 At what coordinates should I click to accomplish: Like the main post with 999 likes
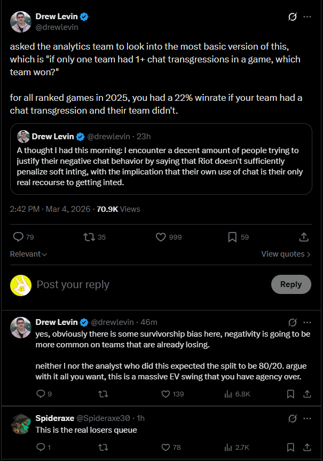pos(161,237)
